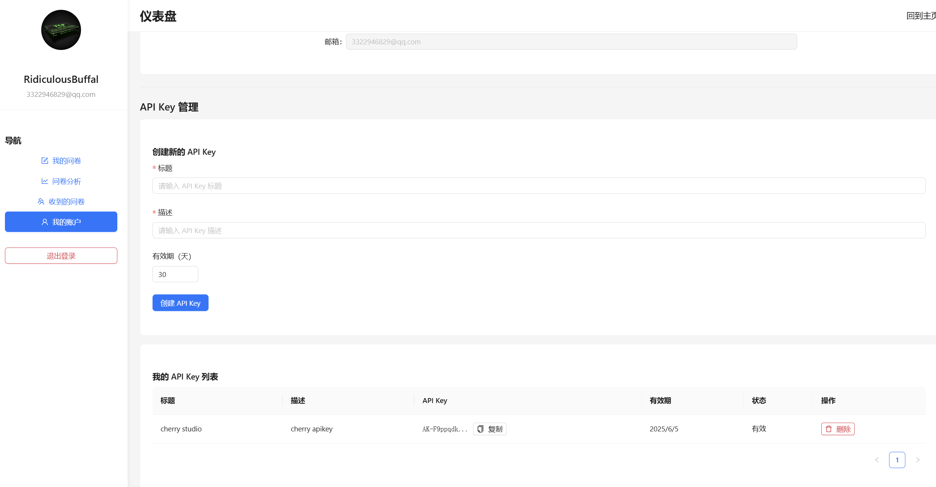Focus the API Key 标题 input

point(539,186)
